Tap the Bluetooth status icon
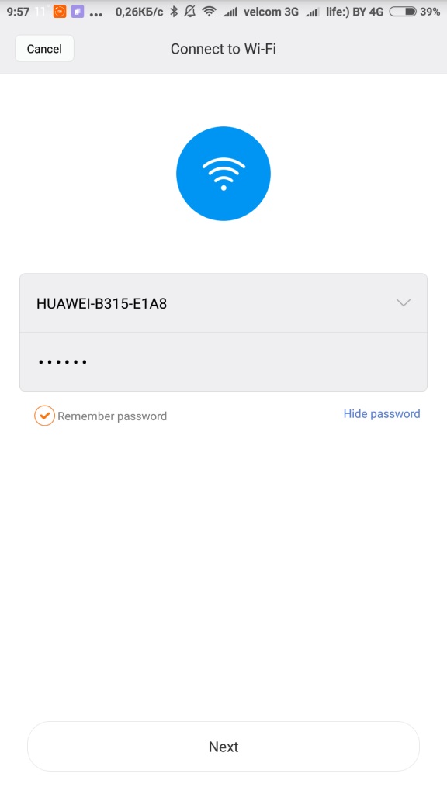 pos(173,11)
